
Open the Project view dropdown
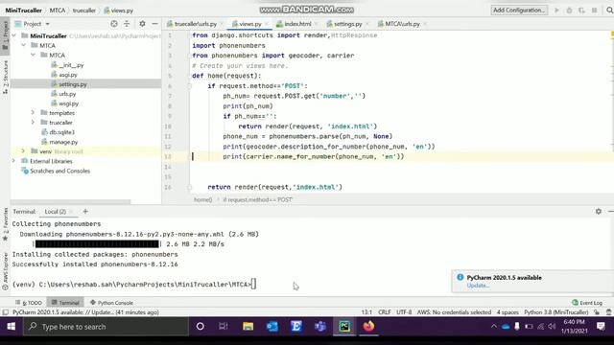pyautogui.click(x=33, y=24)
